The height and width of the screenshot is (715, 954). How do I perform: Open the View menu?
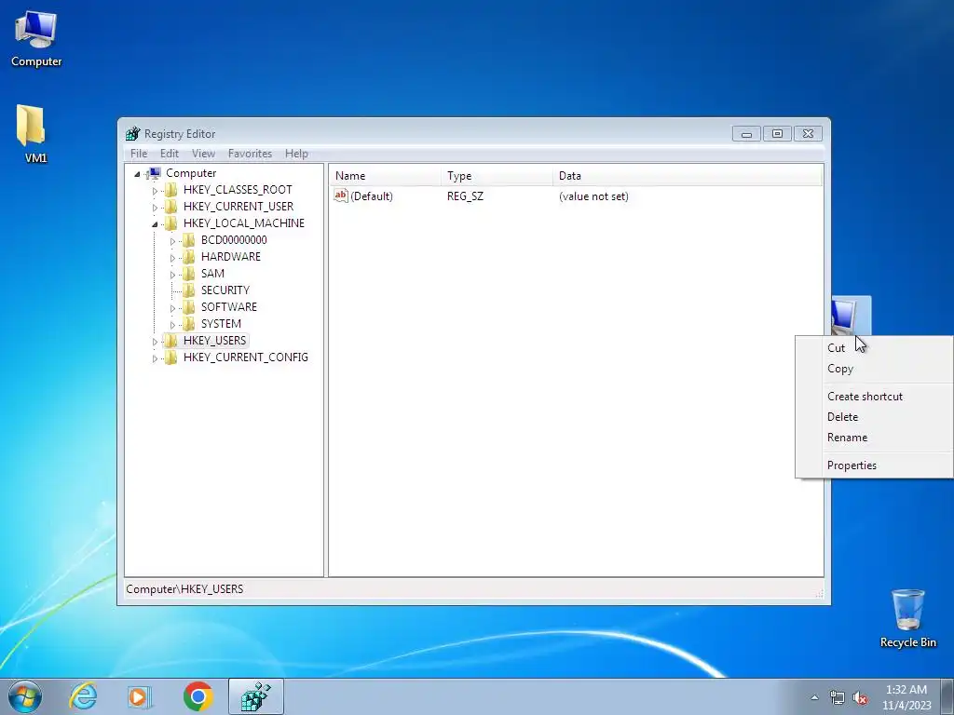coord(203,154)
